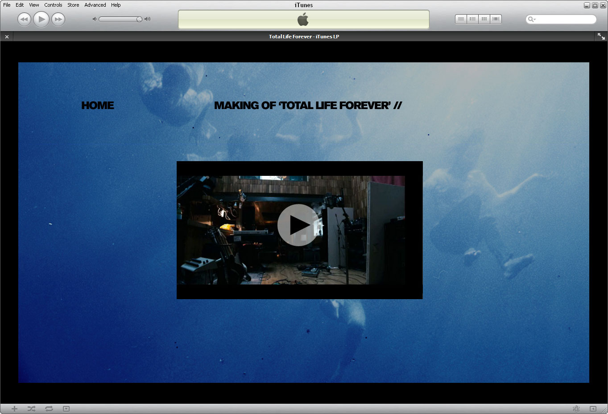Open the Store menu
The height and width of the screenshot is (414, 608).
pyautogui.click(x=73, y=5)
